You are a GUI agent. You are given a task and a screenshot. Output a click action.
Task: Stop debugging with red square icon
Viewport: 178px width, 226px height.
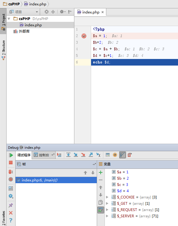tap(11, 163)
